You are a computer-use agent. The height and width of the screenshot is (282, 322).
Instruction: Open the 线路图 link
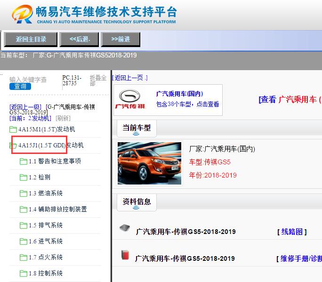pos(292,232)
